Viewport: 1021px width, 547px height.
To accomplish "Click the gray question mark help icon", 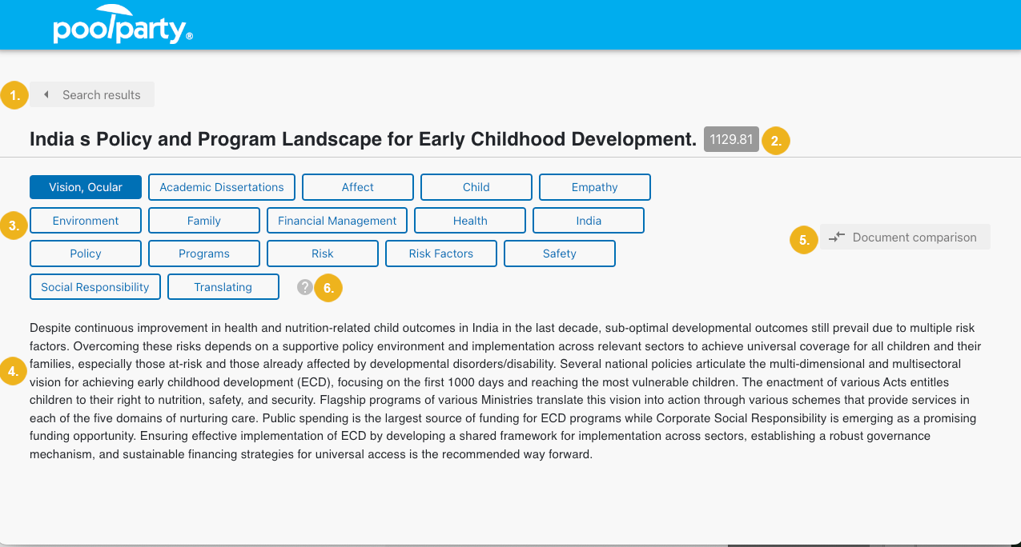I will click(x=304, y=287).
